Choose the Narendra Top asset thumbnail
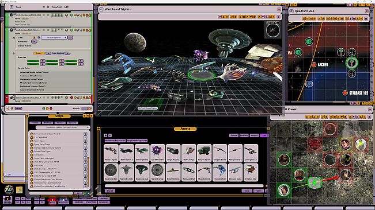Viewport: 375px width, 210px height. pos(158,172)
